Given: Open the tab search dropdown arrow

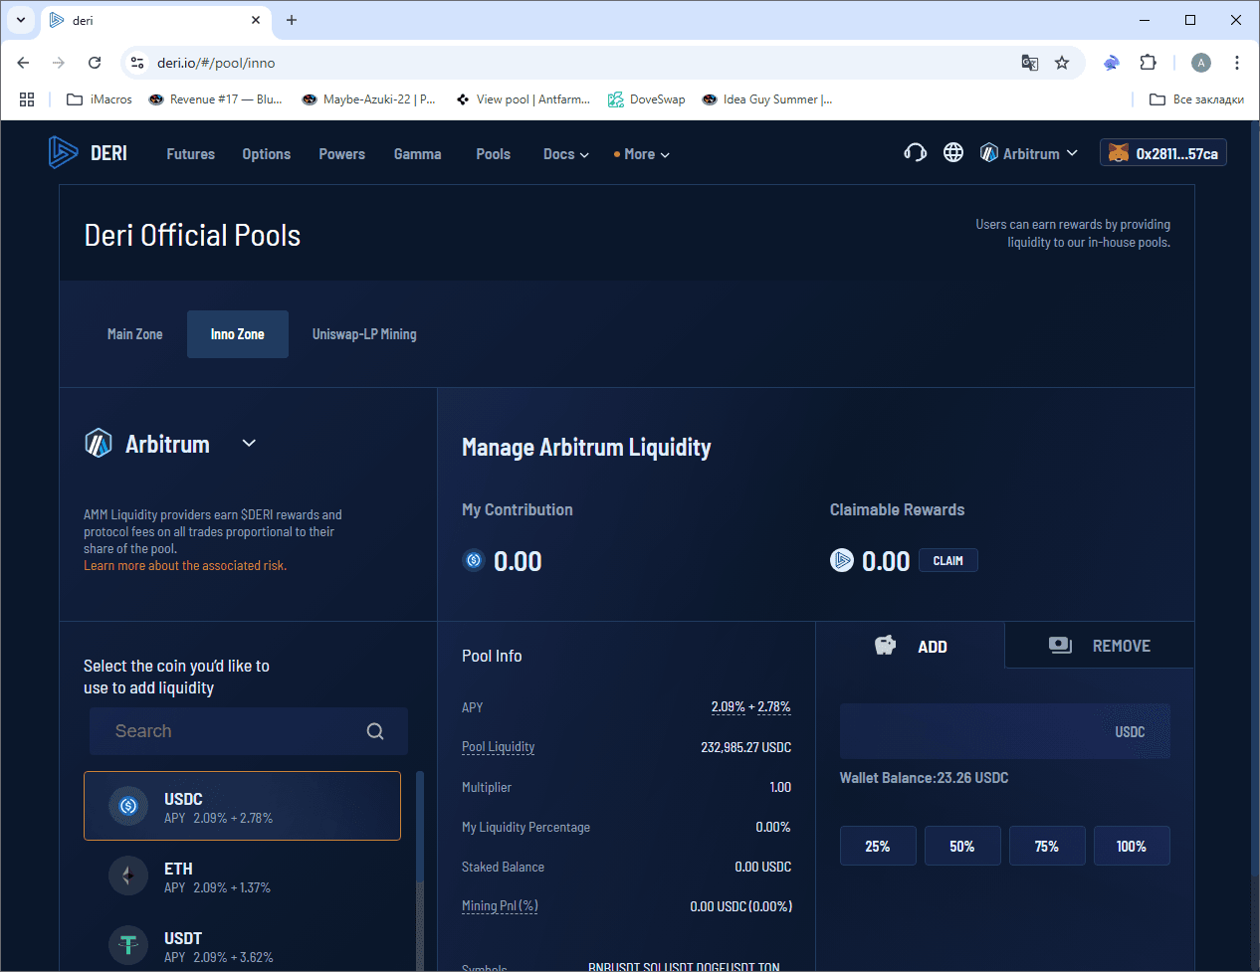Looking at the screenshot, I should click(21, 20).
